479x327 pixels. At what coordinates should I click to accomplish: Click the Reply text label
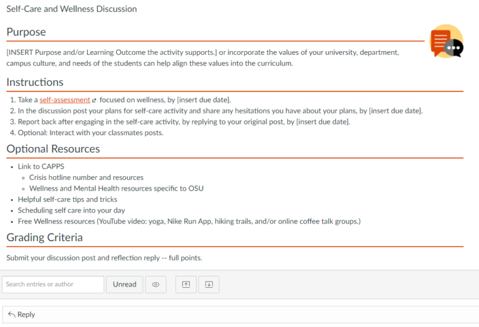click(26, 315)
